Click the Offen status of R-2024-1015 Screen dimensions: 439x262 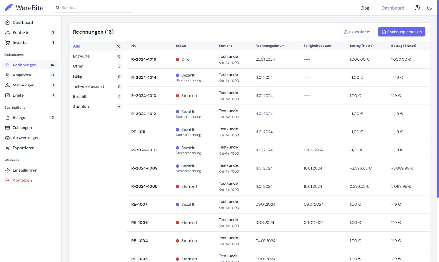184,59
